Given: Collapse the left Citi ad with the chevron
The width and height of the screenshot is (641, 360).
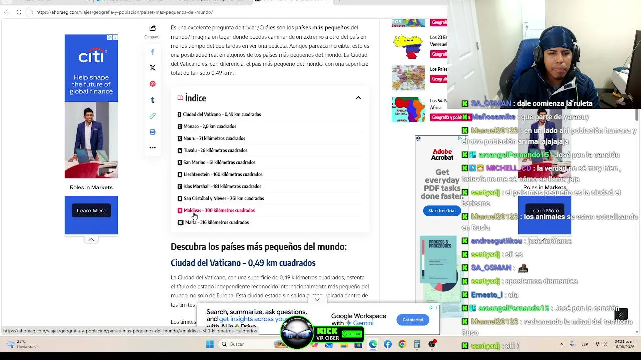Looking at the screenshot, I should coord(91,240).
